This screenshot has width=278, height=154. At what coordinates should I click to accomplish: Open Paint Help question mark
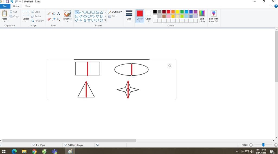276,6
